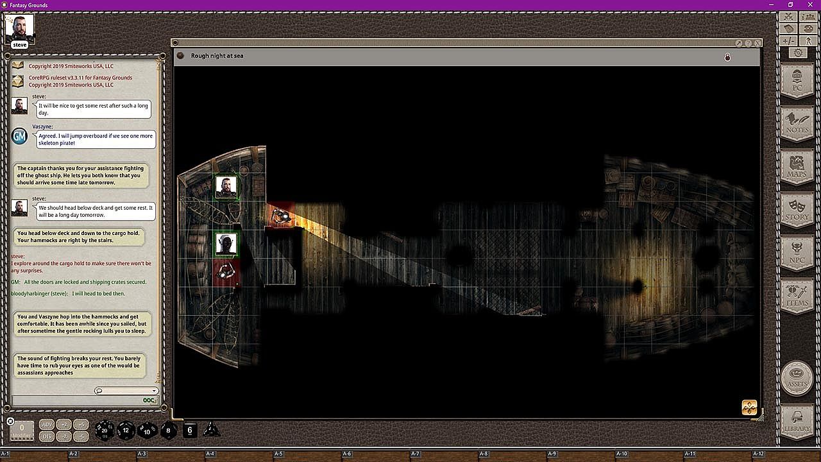Open the calendar tool icon
Screen dimensions: 821x462
[x=788, y=29]
